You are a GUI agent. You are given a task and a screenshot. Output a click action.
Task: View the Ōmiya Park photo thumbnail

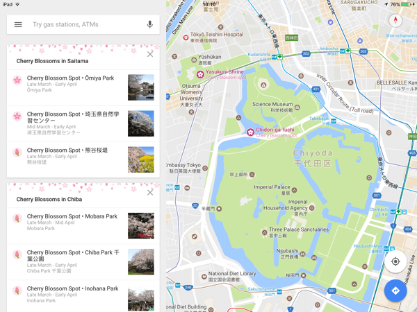coord(141,87)
